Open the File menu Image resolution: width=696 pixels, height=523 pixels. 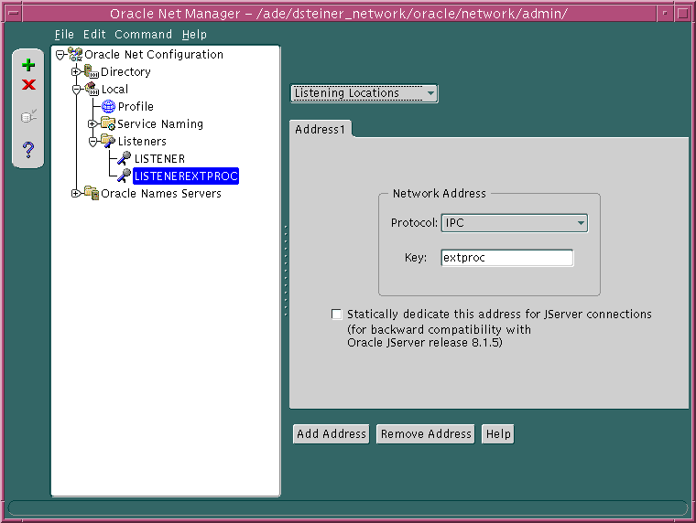point(64,34)
